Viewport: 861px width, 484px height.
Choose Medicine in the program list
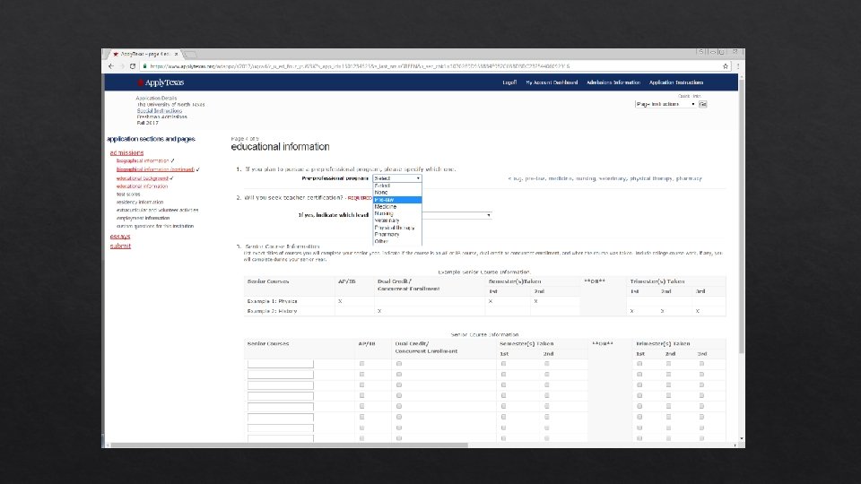click(x=397, y=207)
